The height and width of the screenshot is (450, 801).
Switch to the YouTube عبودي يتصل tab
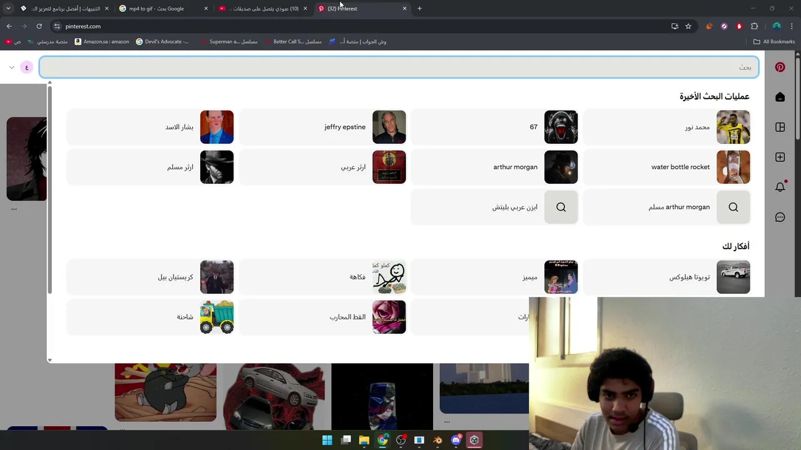tap(263, 8)
